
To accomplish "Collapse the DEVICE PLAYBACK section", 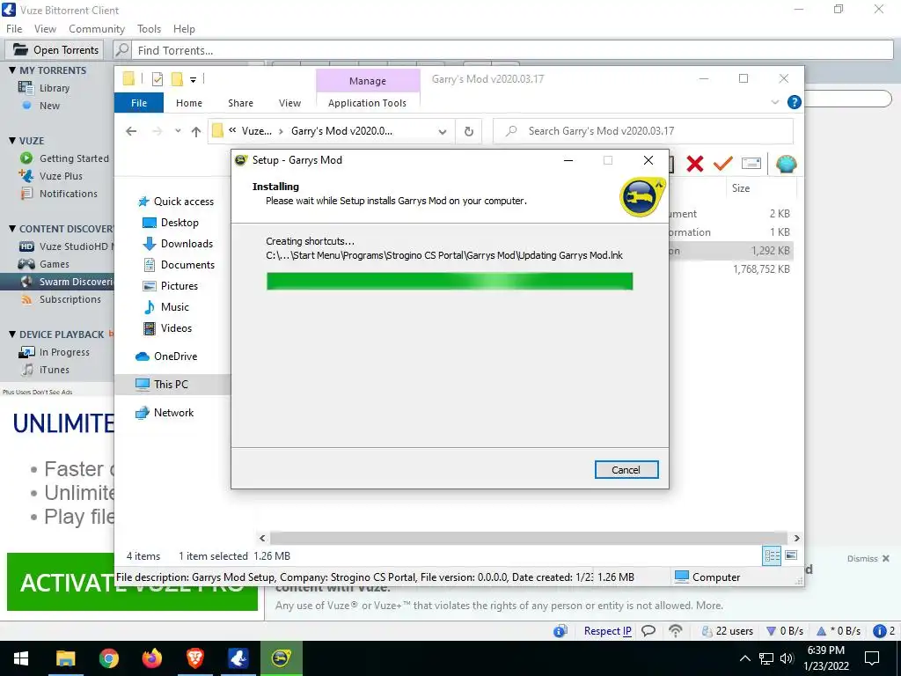I will click(12, 334).
